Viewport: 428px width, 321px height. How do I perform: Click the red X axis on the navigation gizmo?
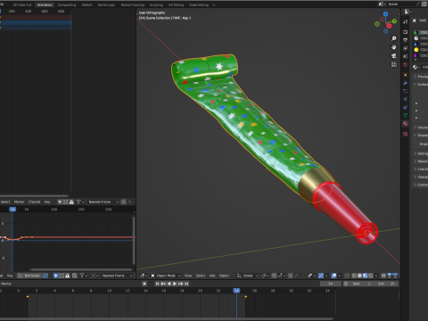point(389,26)
